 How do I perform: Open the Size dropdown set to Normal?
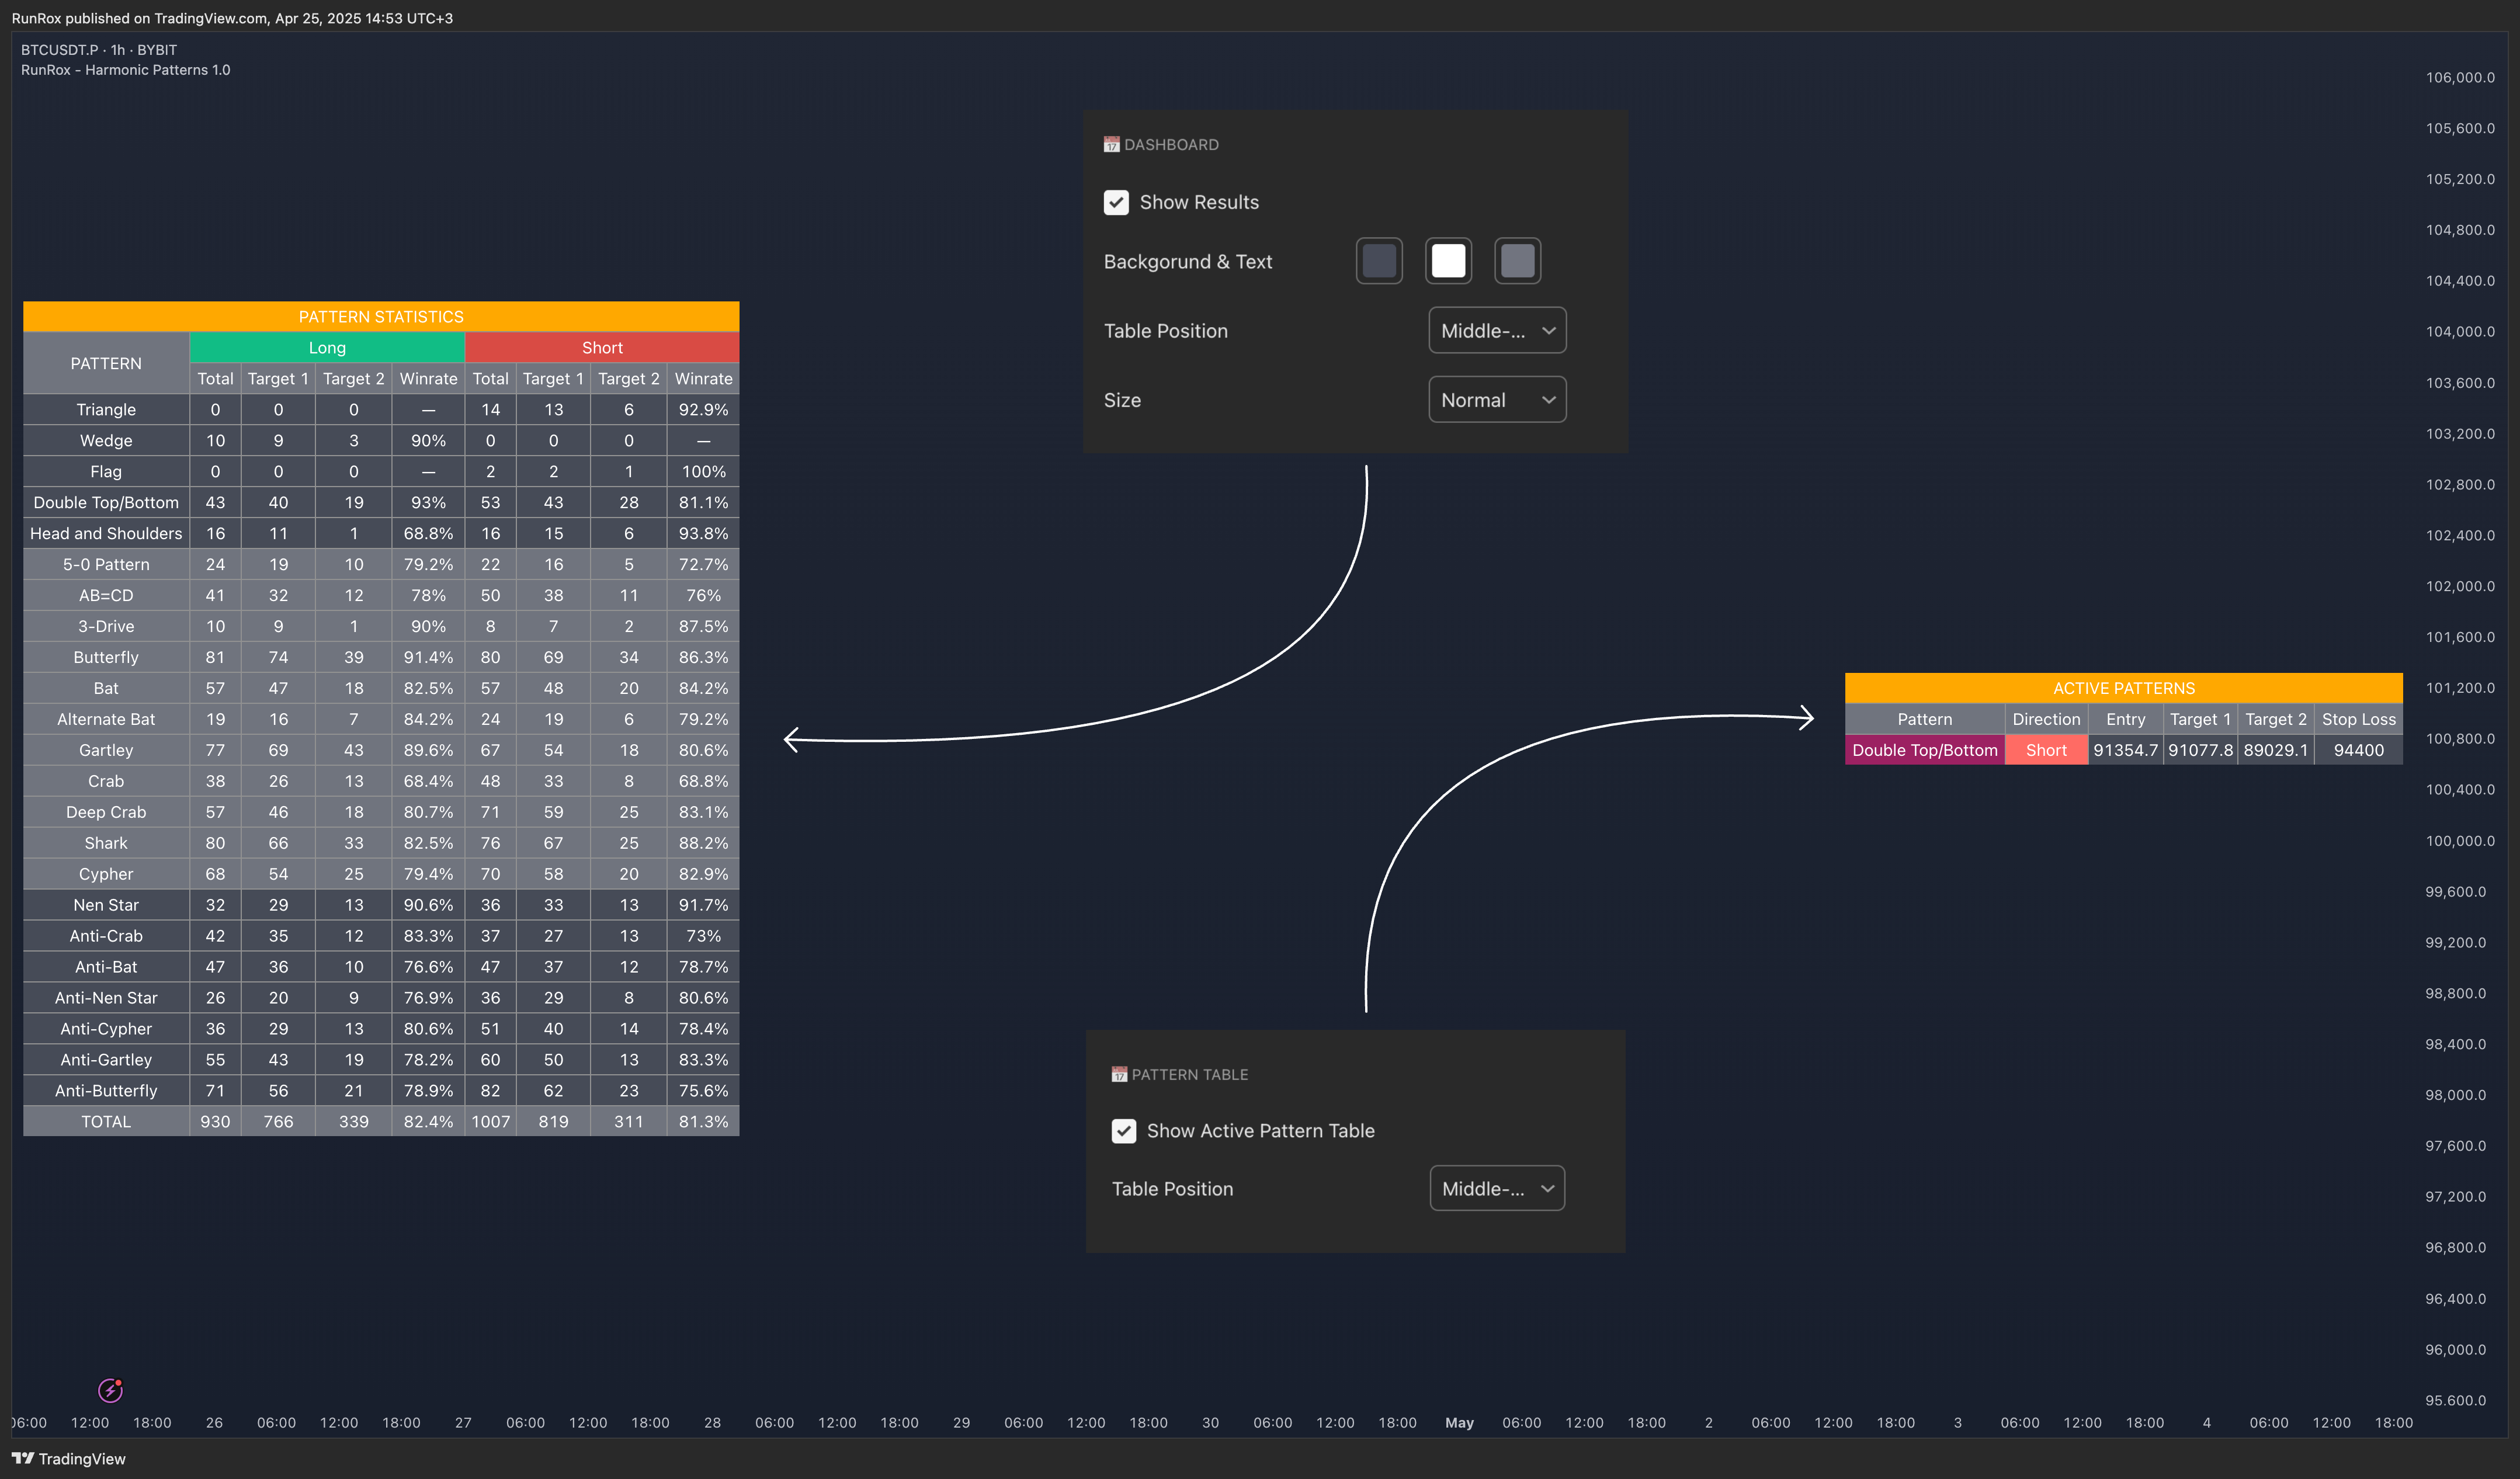pos(1496,400)
